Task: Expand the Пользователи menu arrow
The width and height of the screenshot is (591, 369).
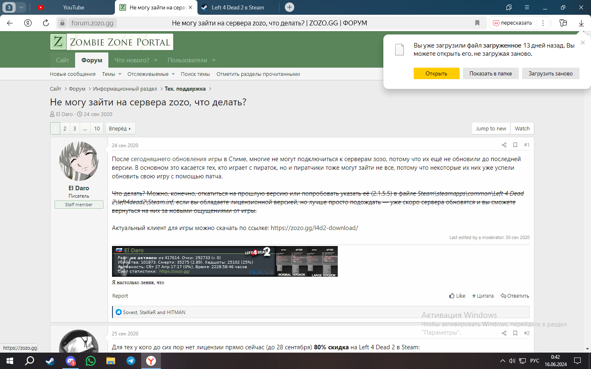Action: [214, 60]
